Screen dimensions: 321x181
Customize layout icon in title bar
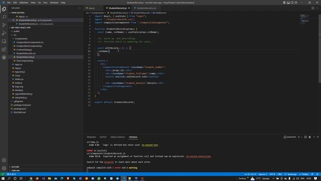click(x=296, y=3)
